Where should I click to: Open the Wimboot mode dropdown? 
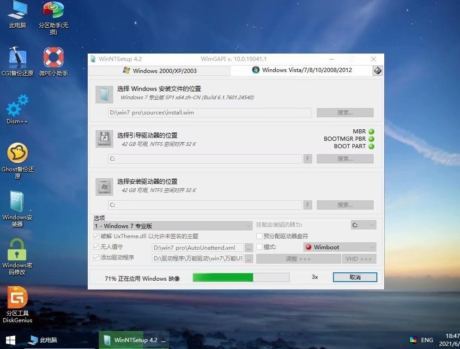pyautogui.click(x=339, y=247)
